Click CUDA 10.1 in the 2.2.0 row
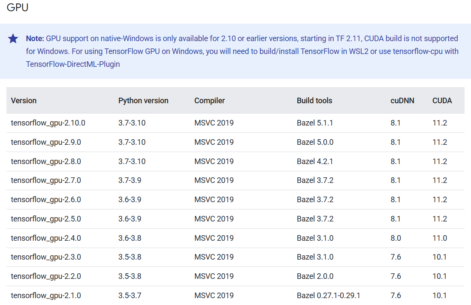The height and width of the screenshot is (305, 471). tap(439, 276)
